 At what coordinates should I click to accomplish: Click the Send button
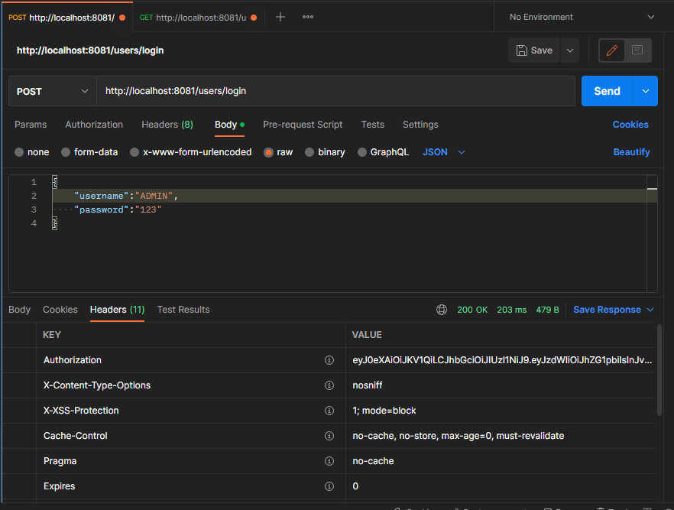point(607,90)
